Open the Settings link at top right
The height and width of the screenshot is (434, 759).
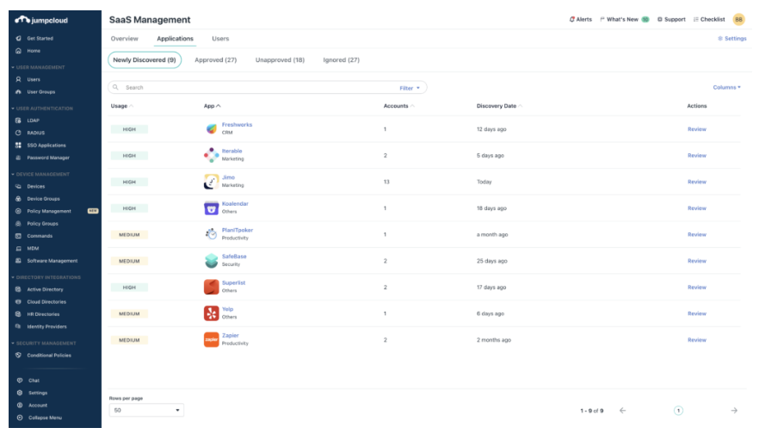click(x=731, y=39)
